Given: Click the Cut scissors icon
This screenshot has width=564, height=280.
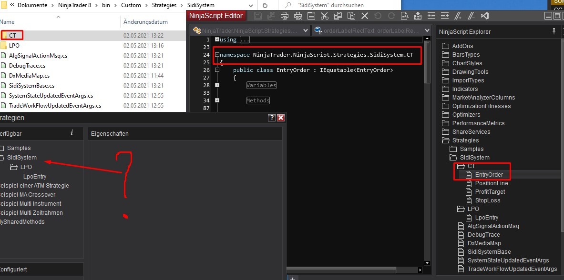Looking at the screenshot, I should pos(325,15).
